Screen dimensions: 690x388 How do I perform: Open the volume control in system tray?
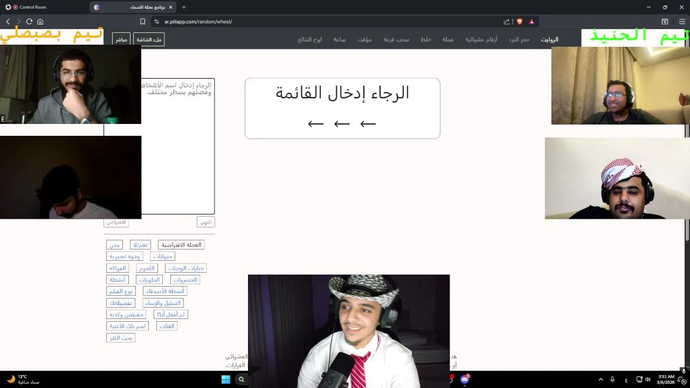point(647,379)
